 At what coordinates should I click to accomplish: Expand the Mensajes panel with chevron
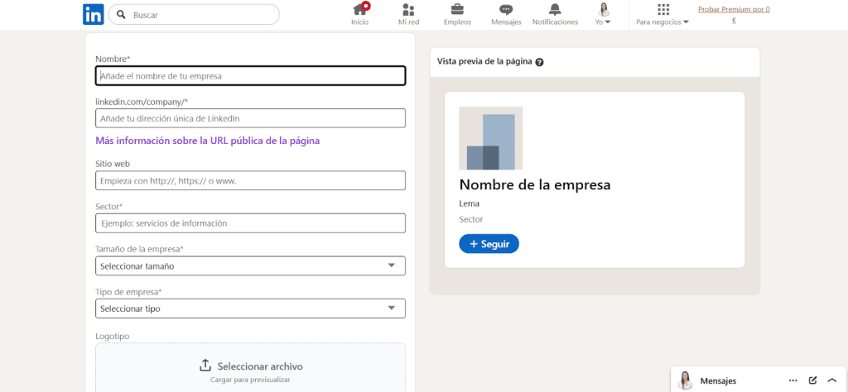pyautogui.click(x=832, y=380)
